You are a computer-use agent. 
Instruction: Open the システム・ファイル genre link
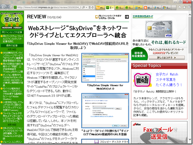click(107, 18)
